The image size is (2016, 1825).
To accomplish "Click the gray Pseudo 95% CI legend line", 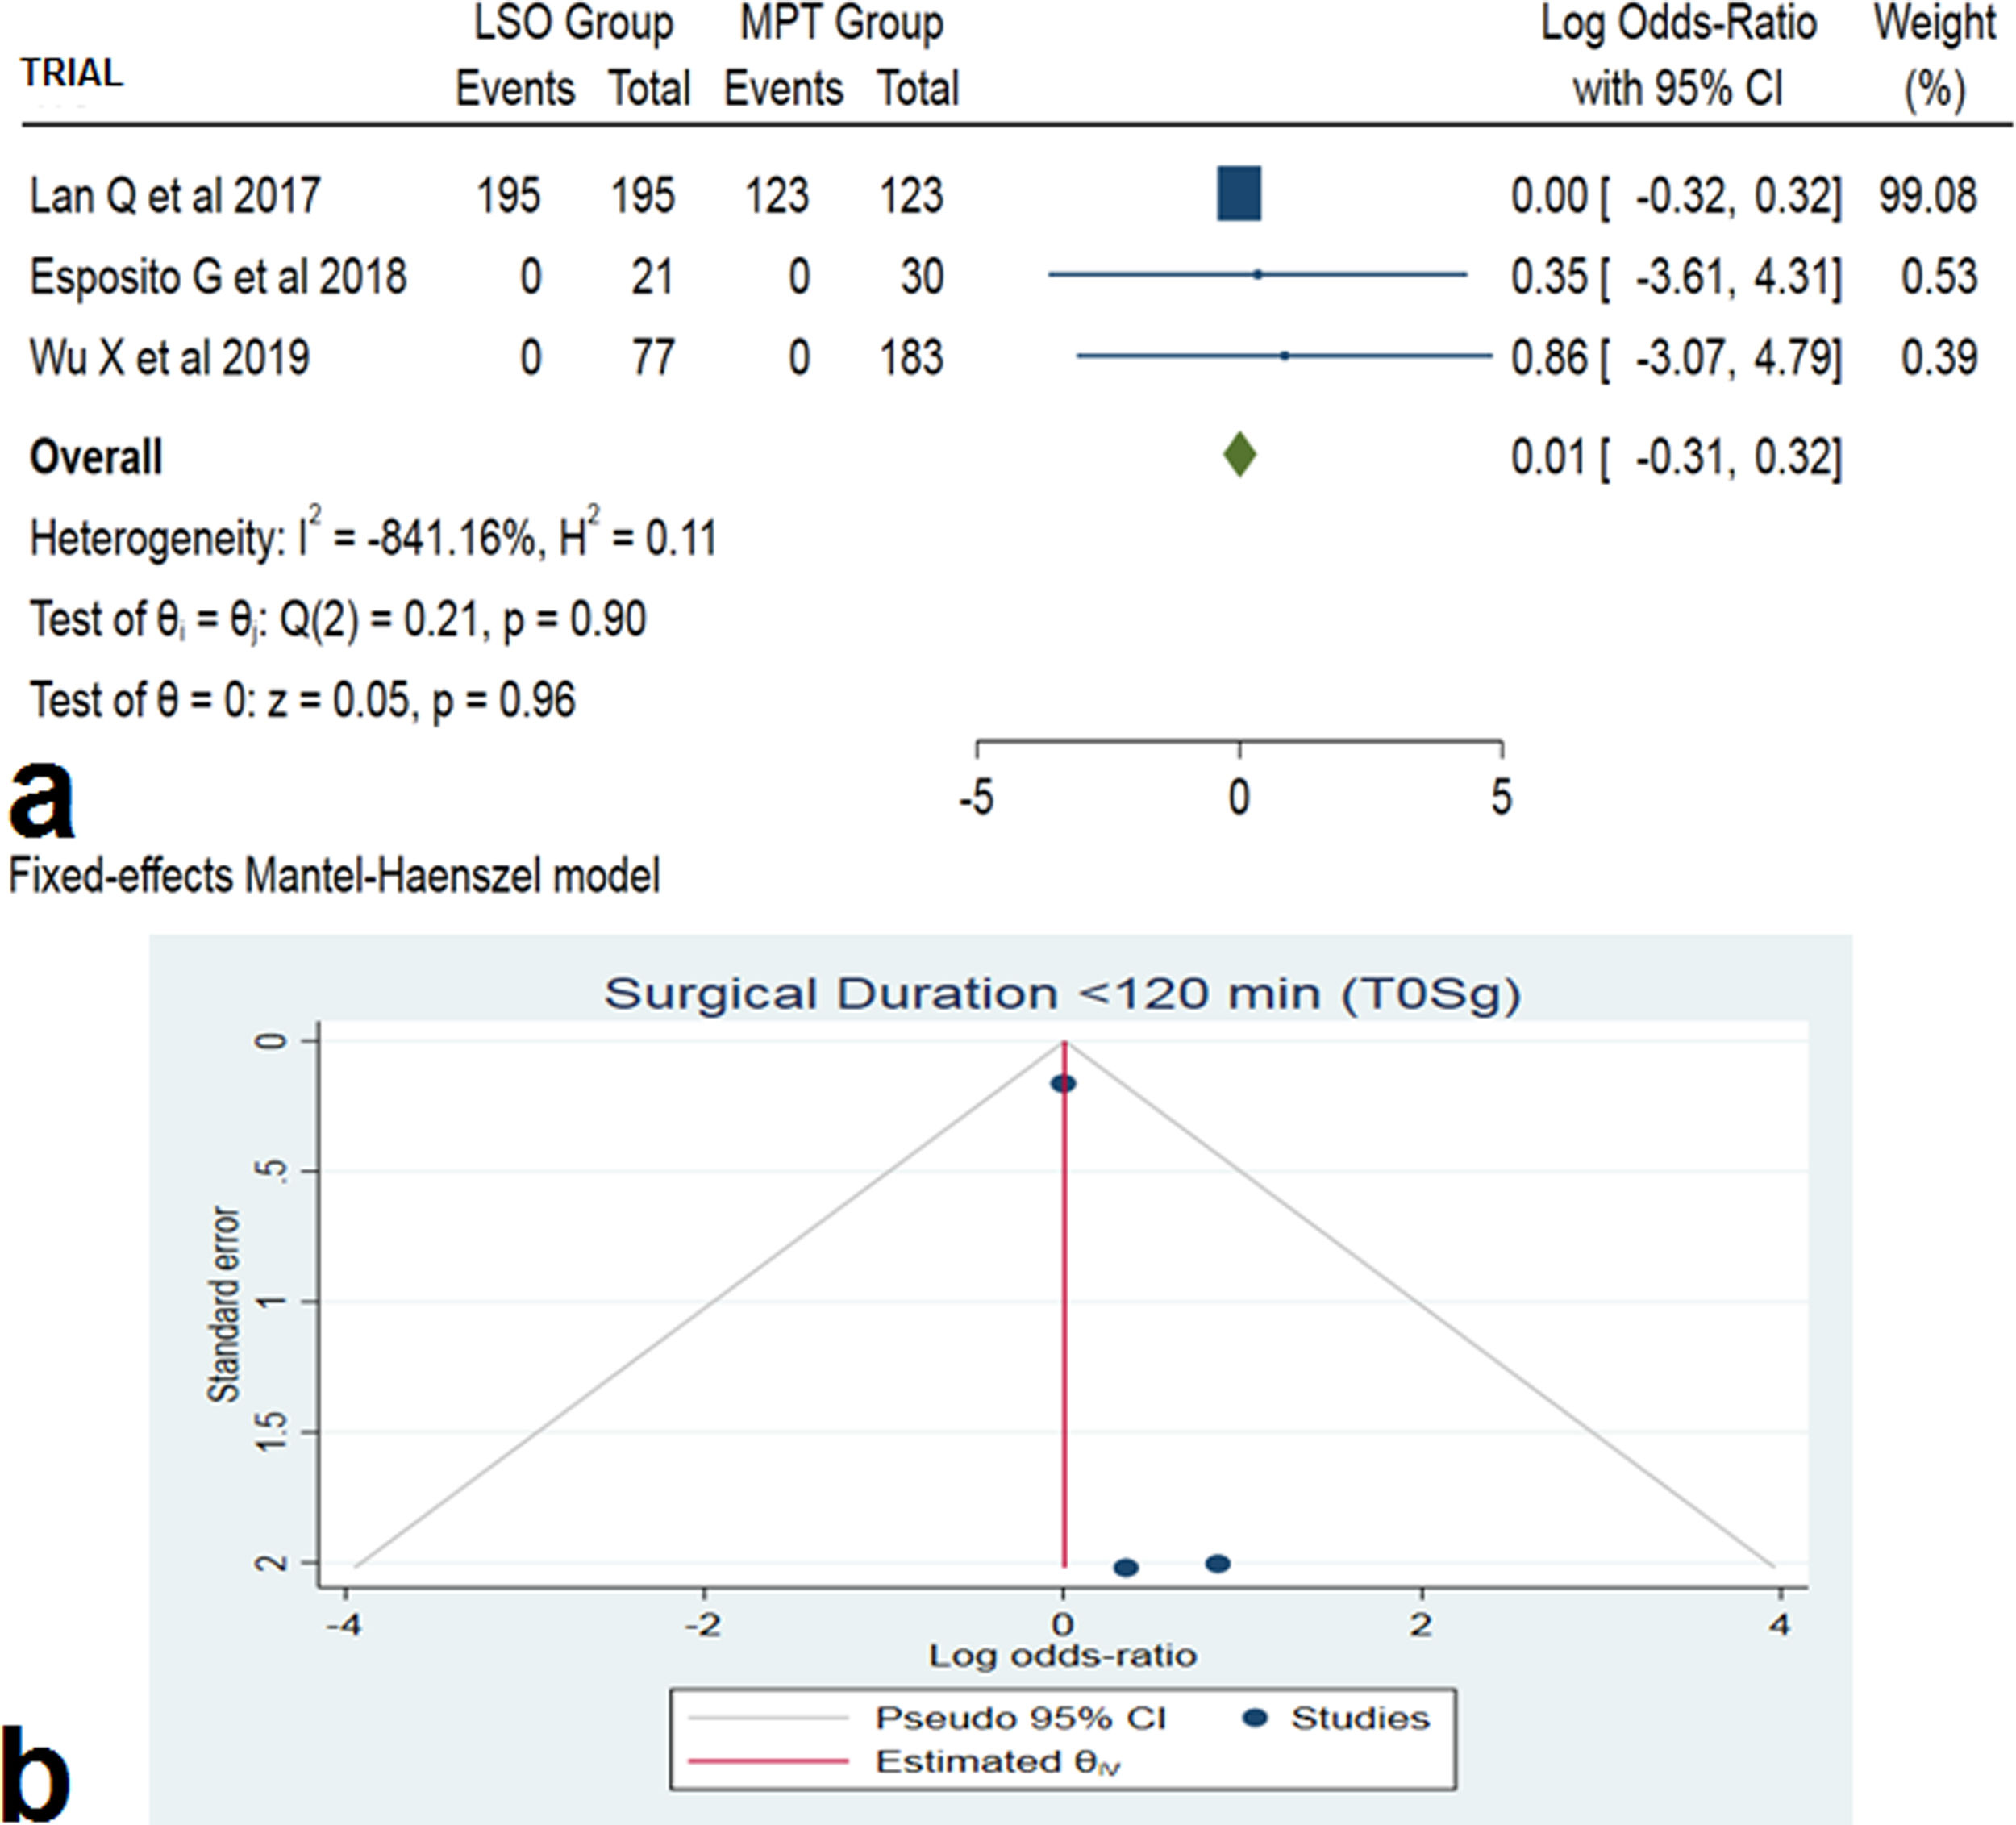I will pyautogui.click(x=768, y=1718).
